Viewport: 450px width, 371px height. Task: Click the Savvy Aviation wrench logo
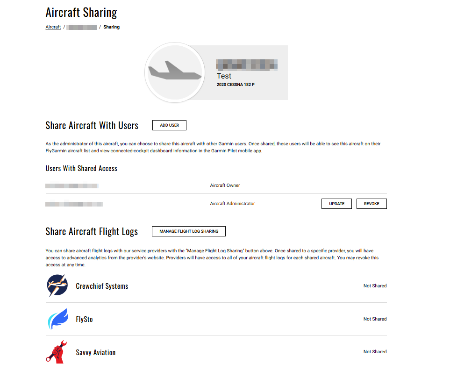pyautogui.click(x=57, y=352)
